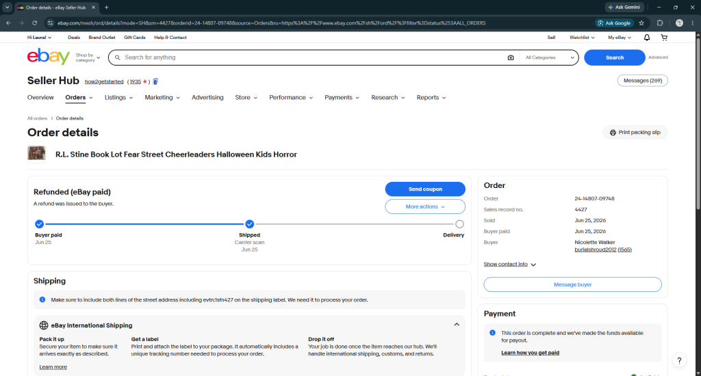Open a new browser tab
The height and width of the screenshot is (376, 701).
tap(106, 7)
